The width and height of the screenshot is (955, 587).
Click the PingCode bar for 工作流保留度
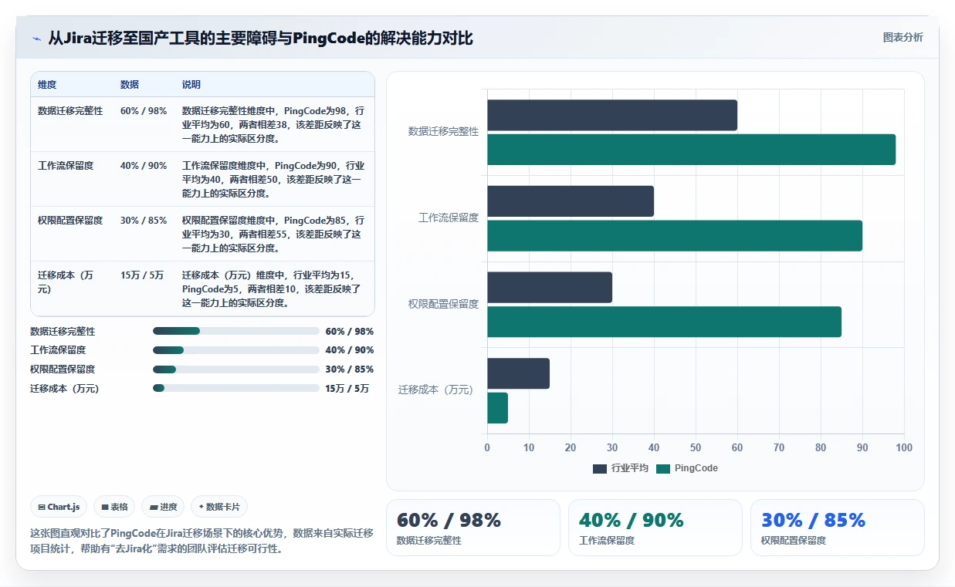(x=675, y=235)
